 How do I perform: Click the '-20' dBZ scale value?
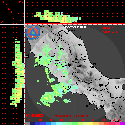29,120
